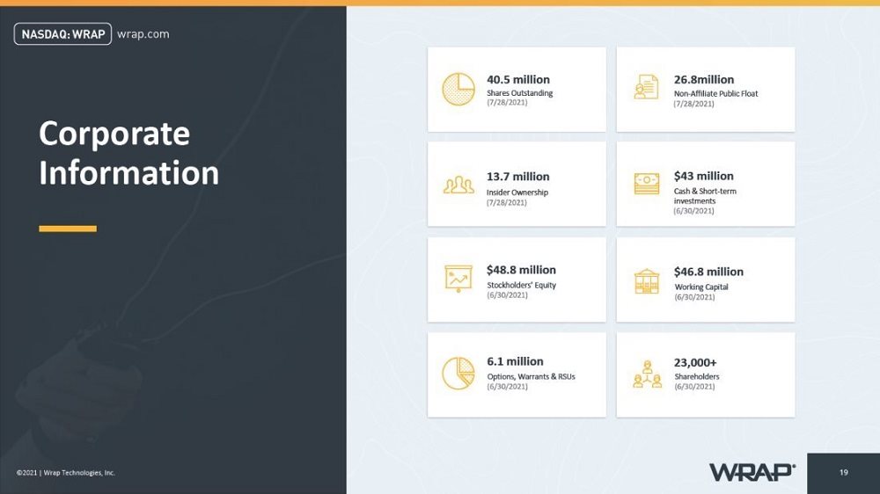Select the '6.1 million' figure
This screenshot has width=880, height=494.
coord(515,361)
